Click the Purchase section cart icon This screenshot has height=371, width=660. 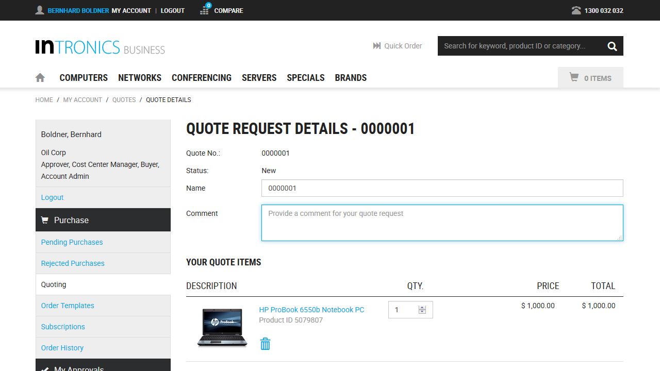pyautogui.click(x=45, y=220)
